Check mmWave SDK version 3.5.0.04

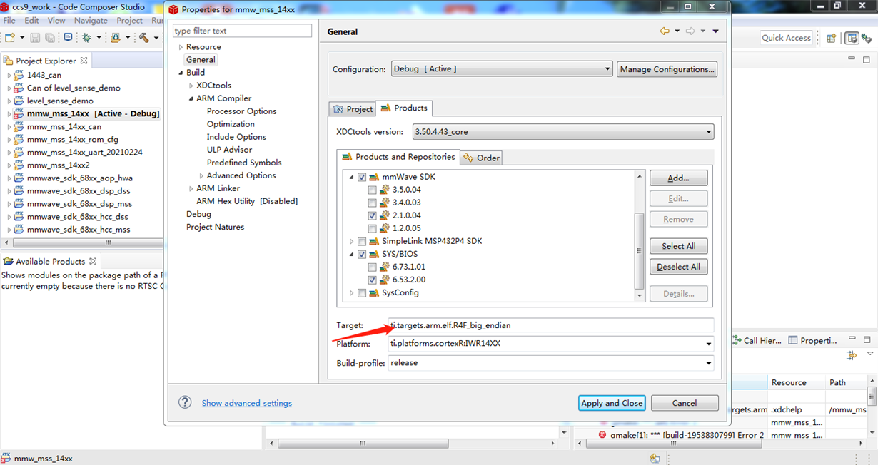coord(372,190)
